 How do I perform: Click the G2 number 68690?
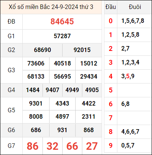(x=42, y=50)
